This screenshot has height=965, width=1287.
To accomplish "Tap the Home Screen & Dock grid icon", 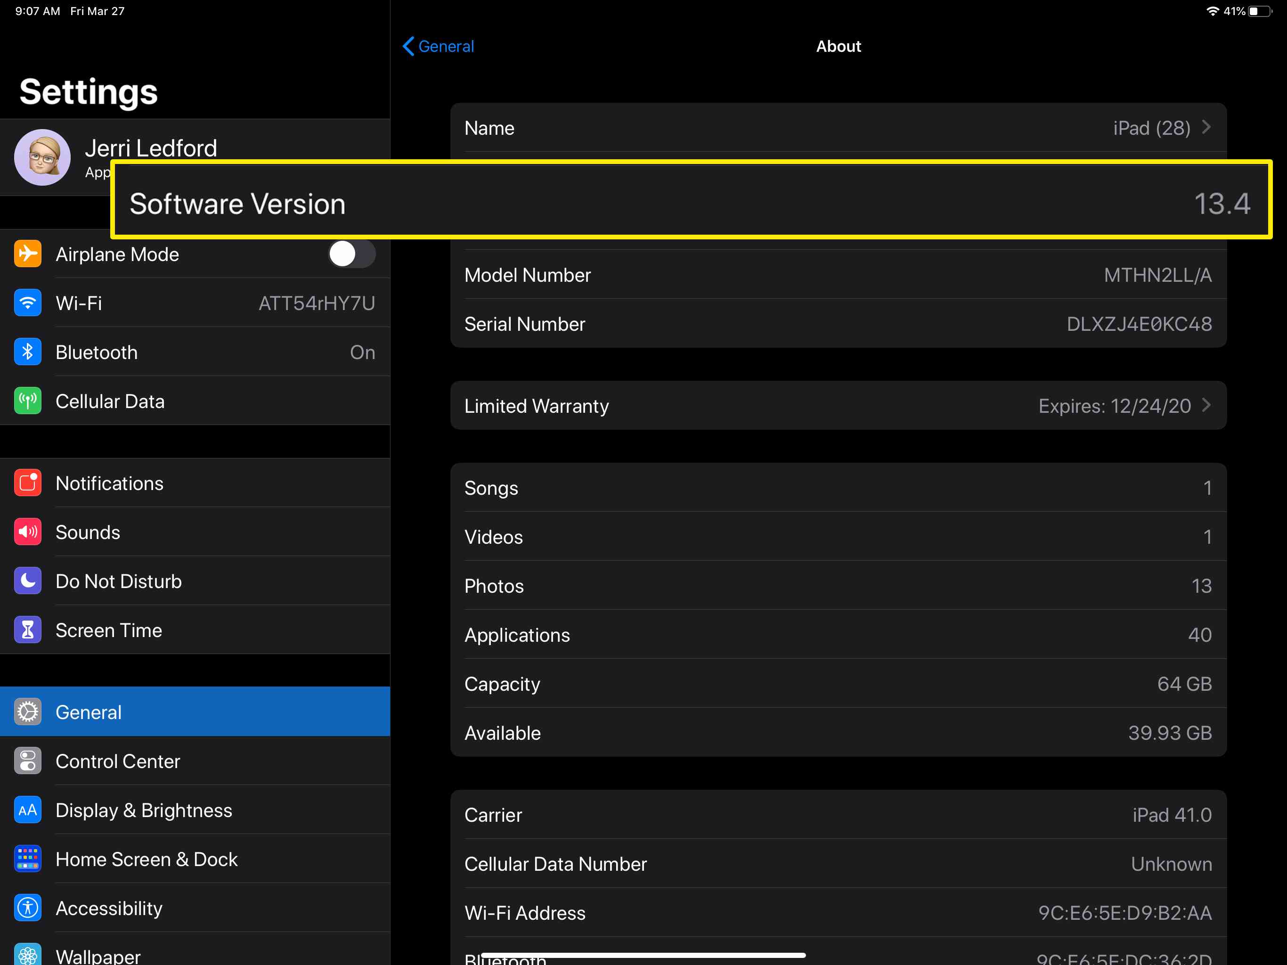I will [x=27, y=859].
